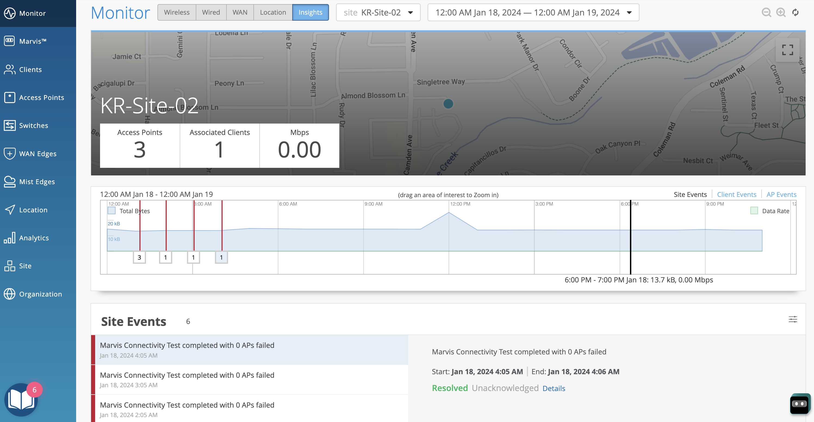
Task: Switch to the WAN tab
Action: click(240, 12)
